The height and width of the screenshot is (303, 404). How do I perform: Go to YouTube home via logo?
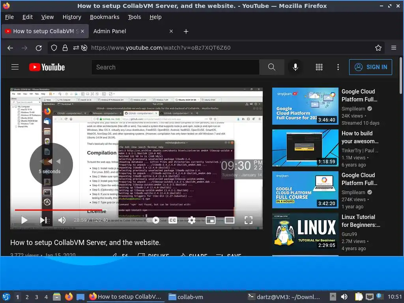point(47,67)
